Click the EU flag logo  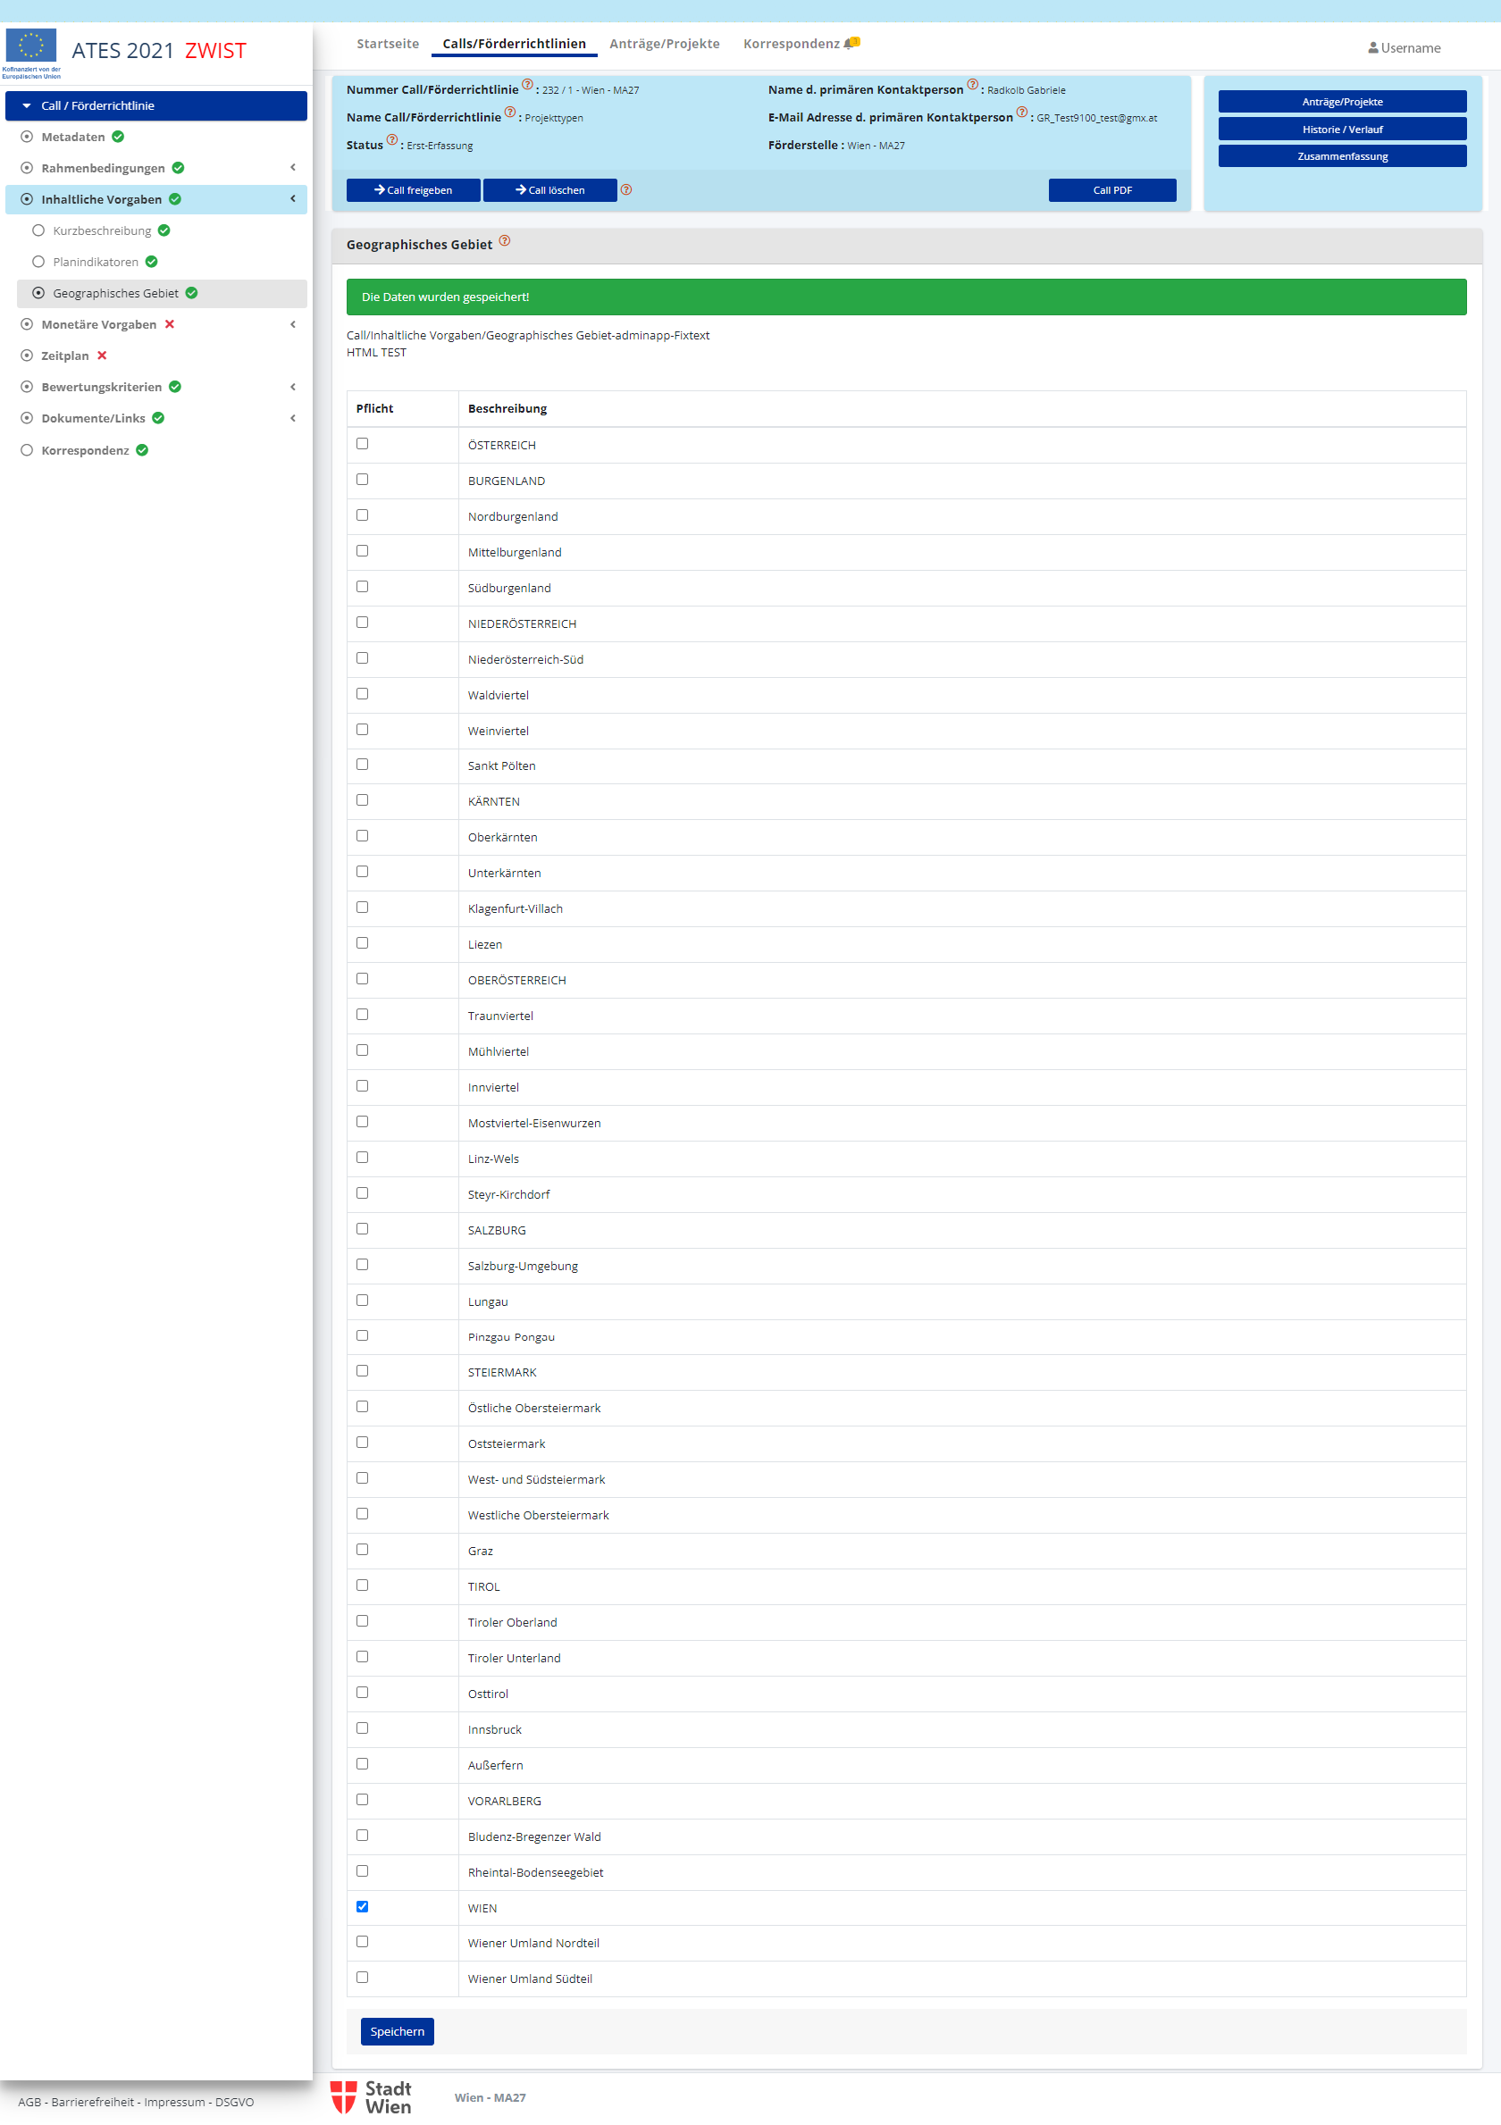[x=31, y=46]
